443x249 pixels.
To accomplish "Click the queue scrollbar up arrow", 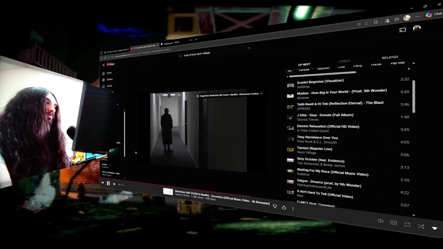I will pyautogui.click(x=414, y=63).
